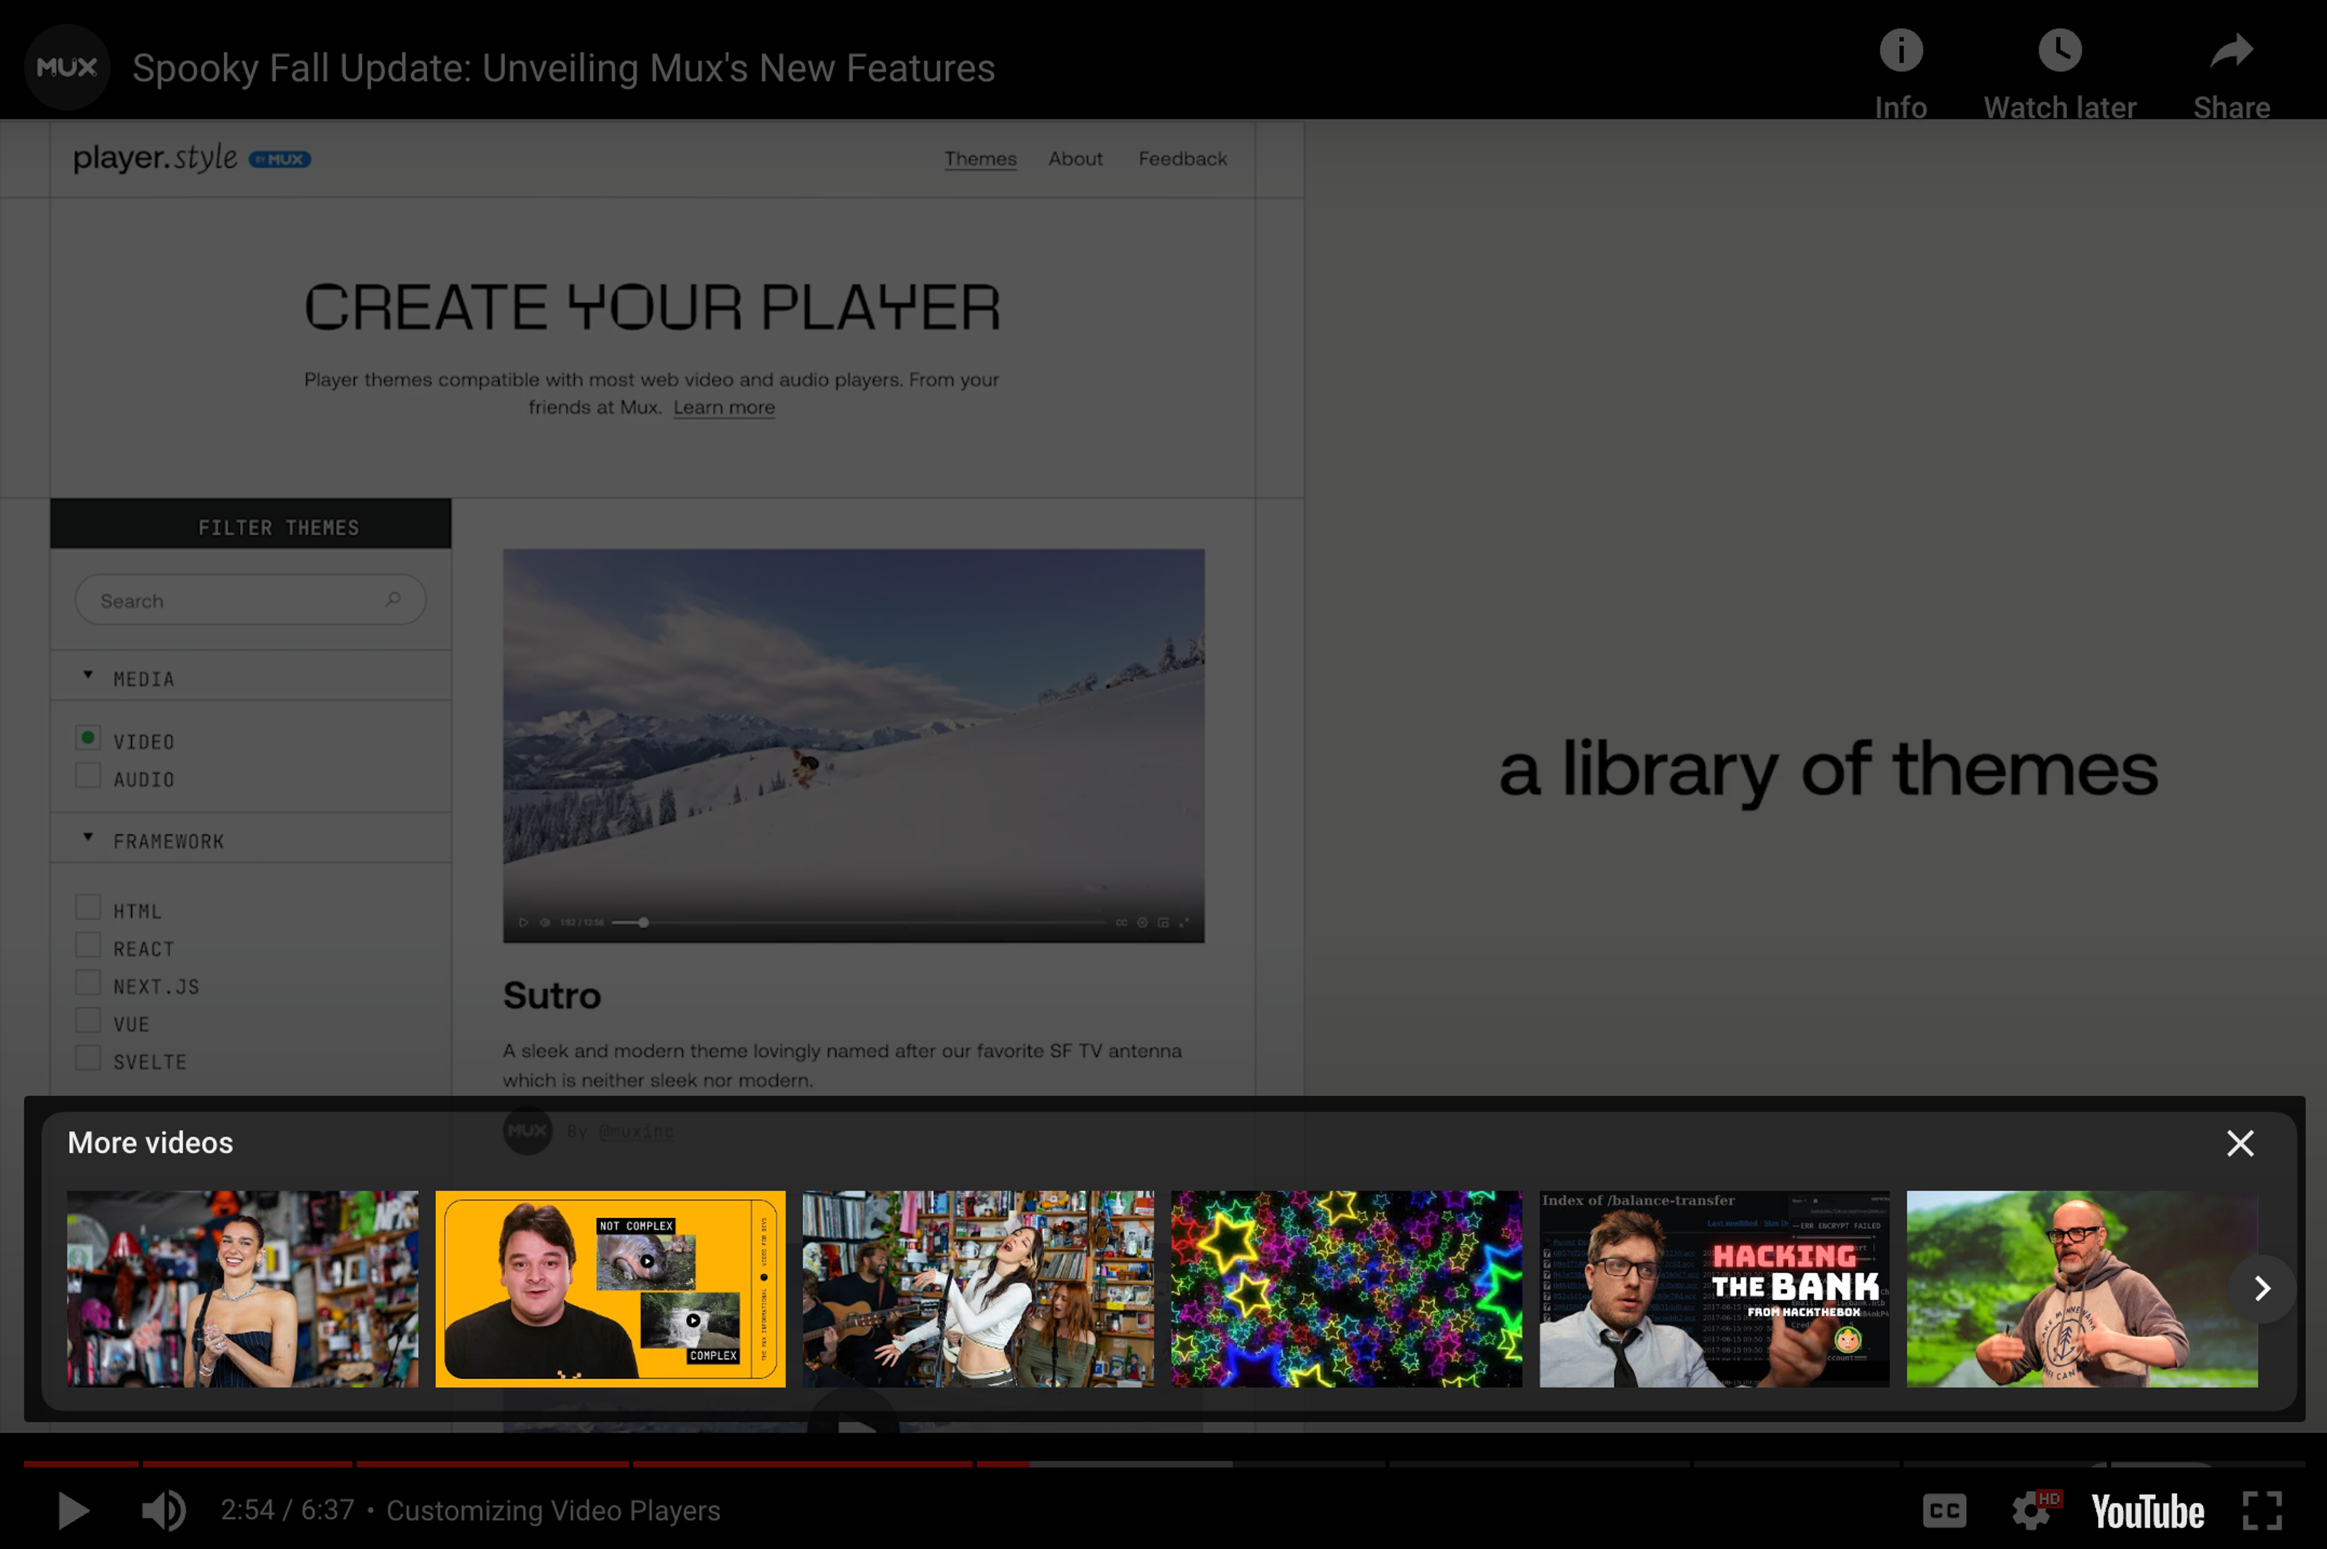
Task: Click the video time display 2:54 / 6:37
Action: [x=287, y=1510]
